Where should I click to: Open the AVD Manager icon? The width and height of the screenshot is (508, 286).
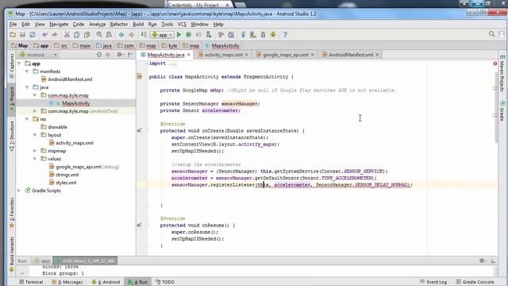253,35
